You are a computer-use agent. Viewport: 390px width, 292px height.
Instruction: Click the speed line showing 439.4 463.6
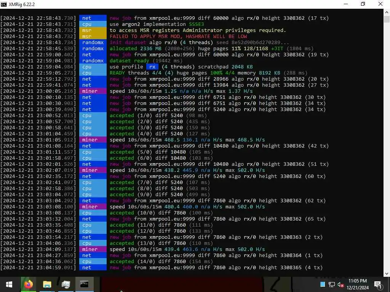187,249
